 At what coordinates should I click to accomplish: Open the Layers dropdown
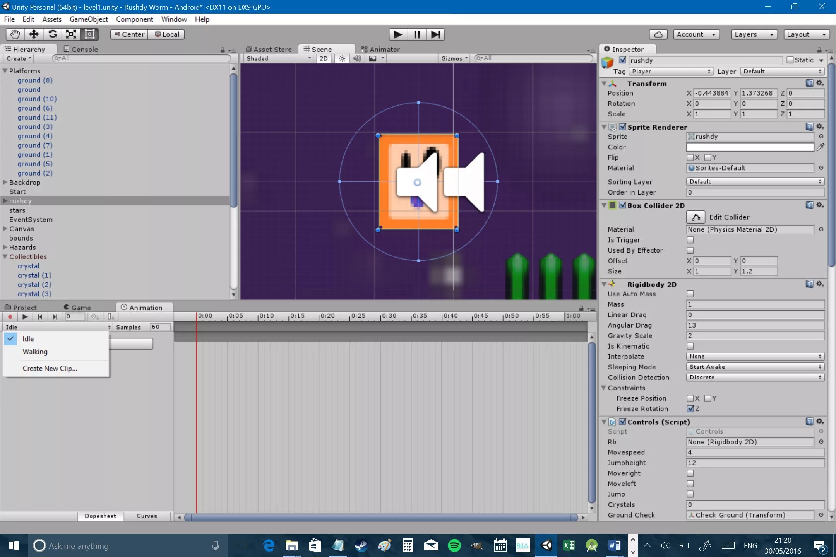point(754,34)
